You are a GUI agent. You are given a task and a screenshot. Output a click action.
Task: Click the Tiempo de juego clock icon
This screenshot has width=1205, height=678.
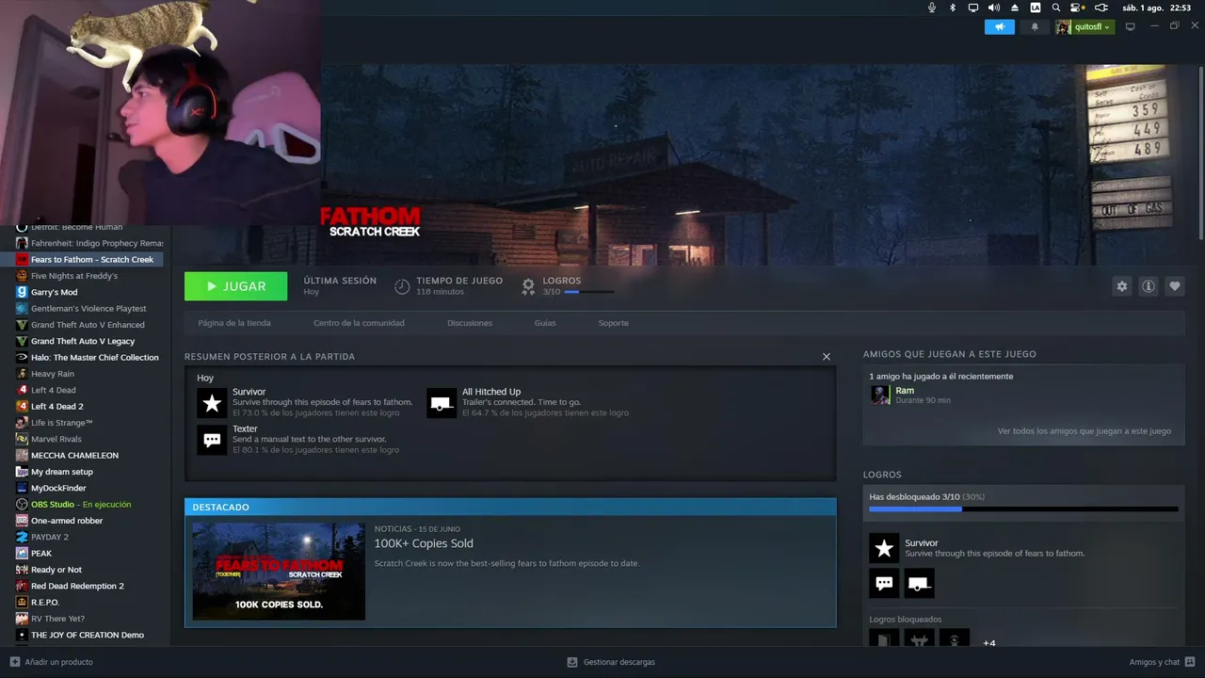(x=402, y=286)
